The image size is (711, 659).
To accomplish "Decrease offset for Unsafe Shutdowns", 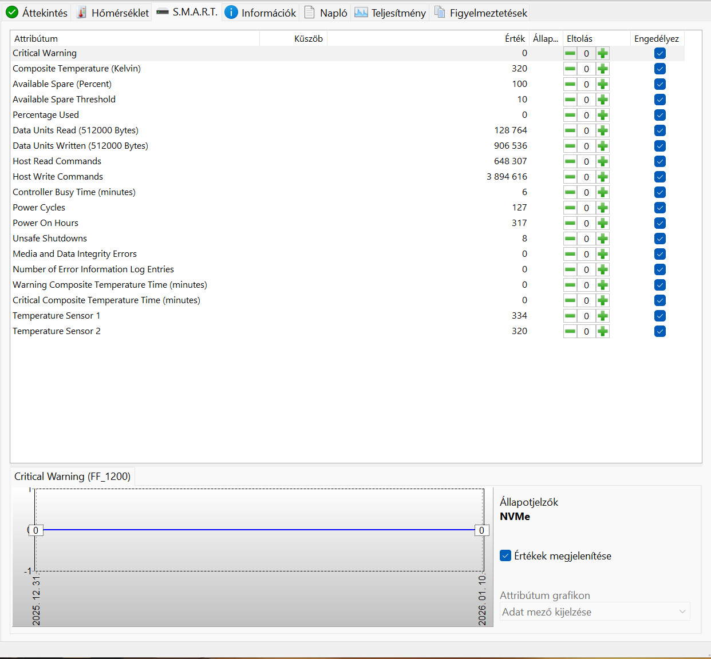I will (x=570, y=239).
